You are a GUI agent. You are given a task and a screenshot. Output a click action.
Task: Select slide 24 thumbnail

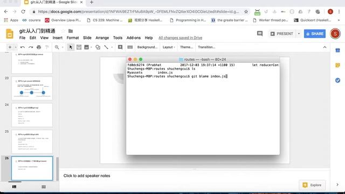coord(32,115)
